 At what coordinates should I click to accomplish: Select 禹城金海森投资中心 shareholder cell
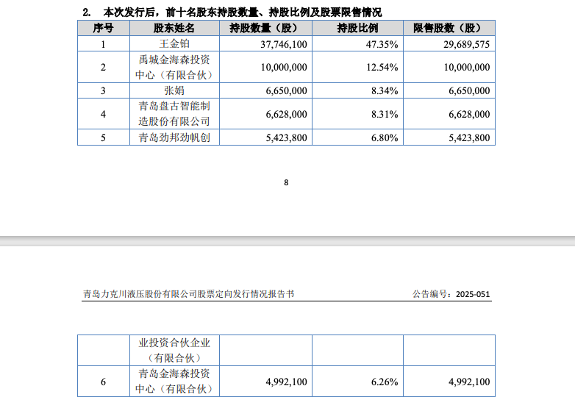[x=174, y=68]
